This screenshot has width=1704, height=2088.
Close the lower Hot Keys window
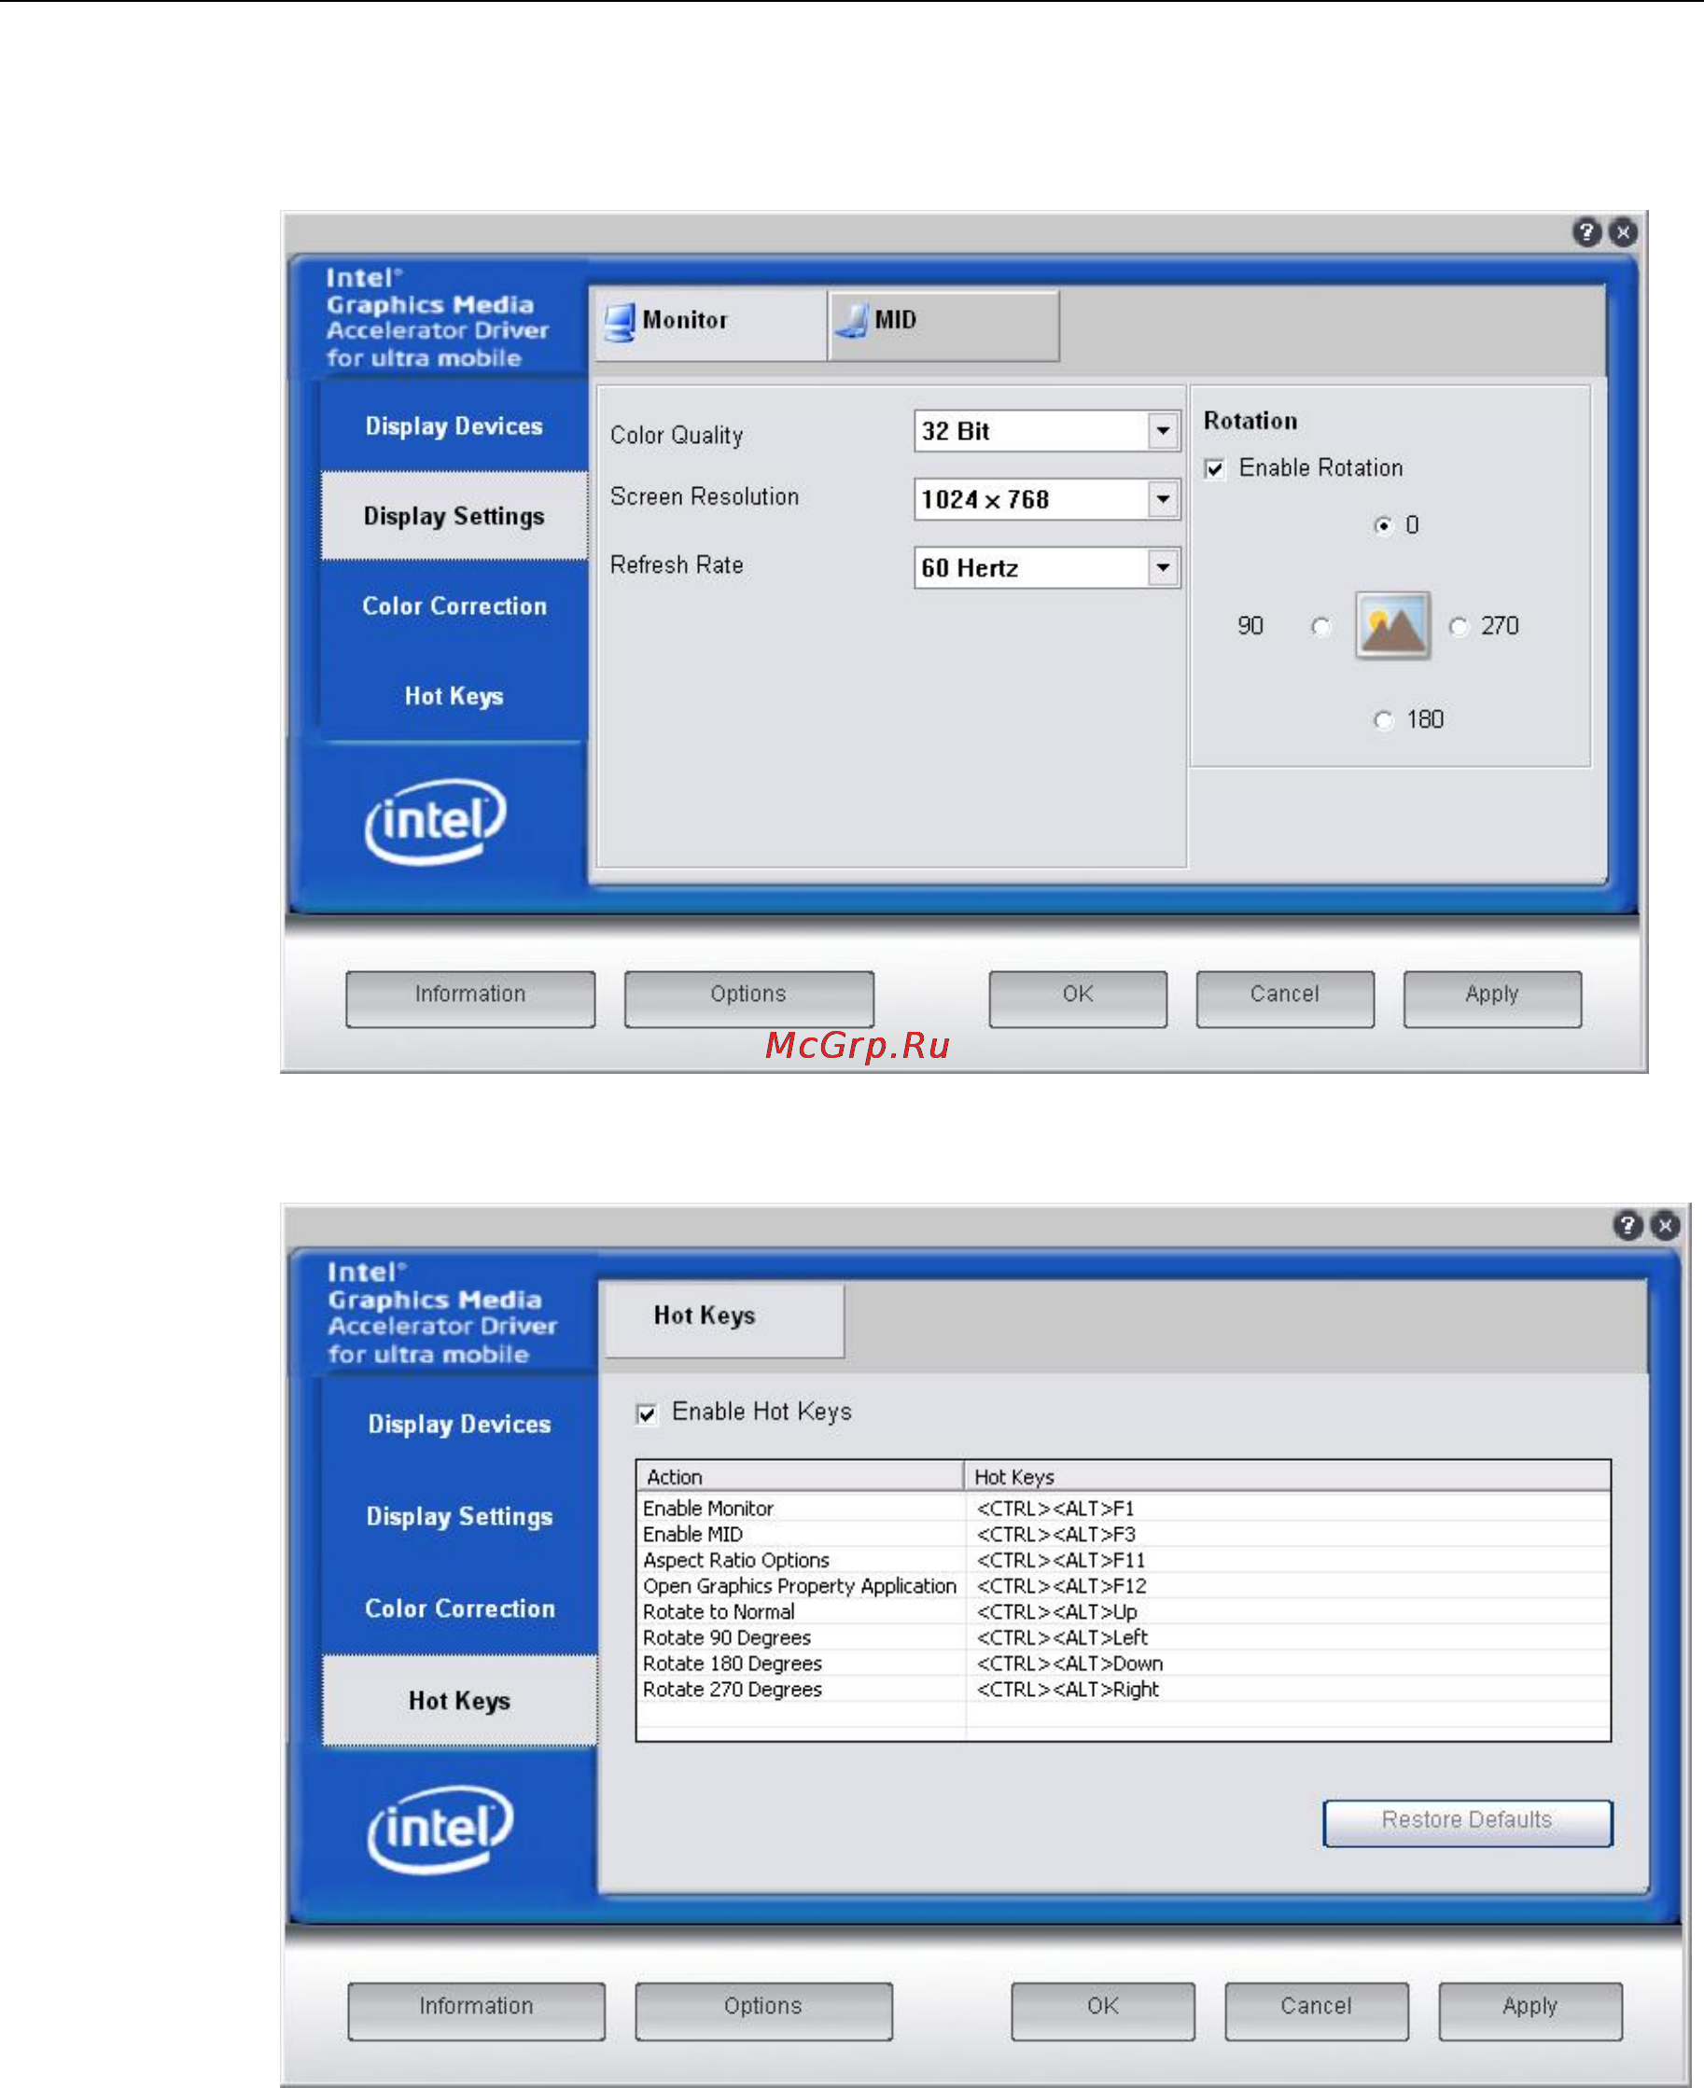(1665, 1226)
